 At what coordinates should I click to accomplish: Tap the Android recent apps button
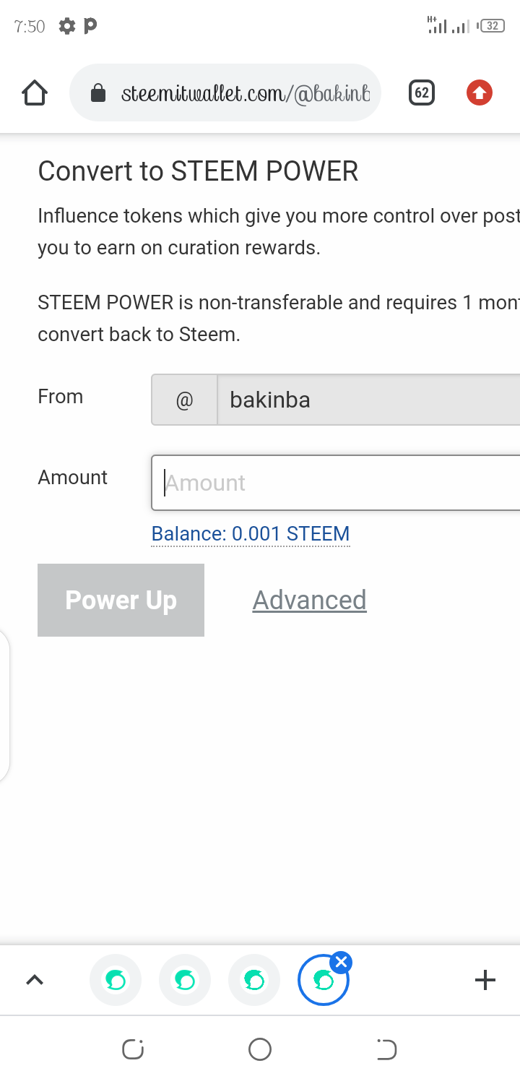coord(133,1049)
